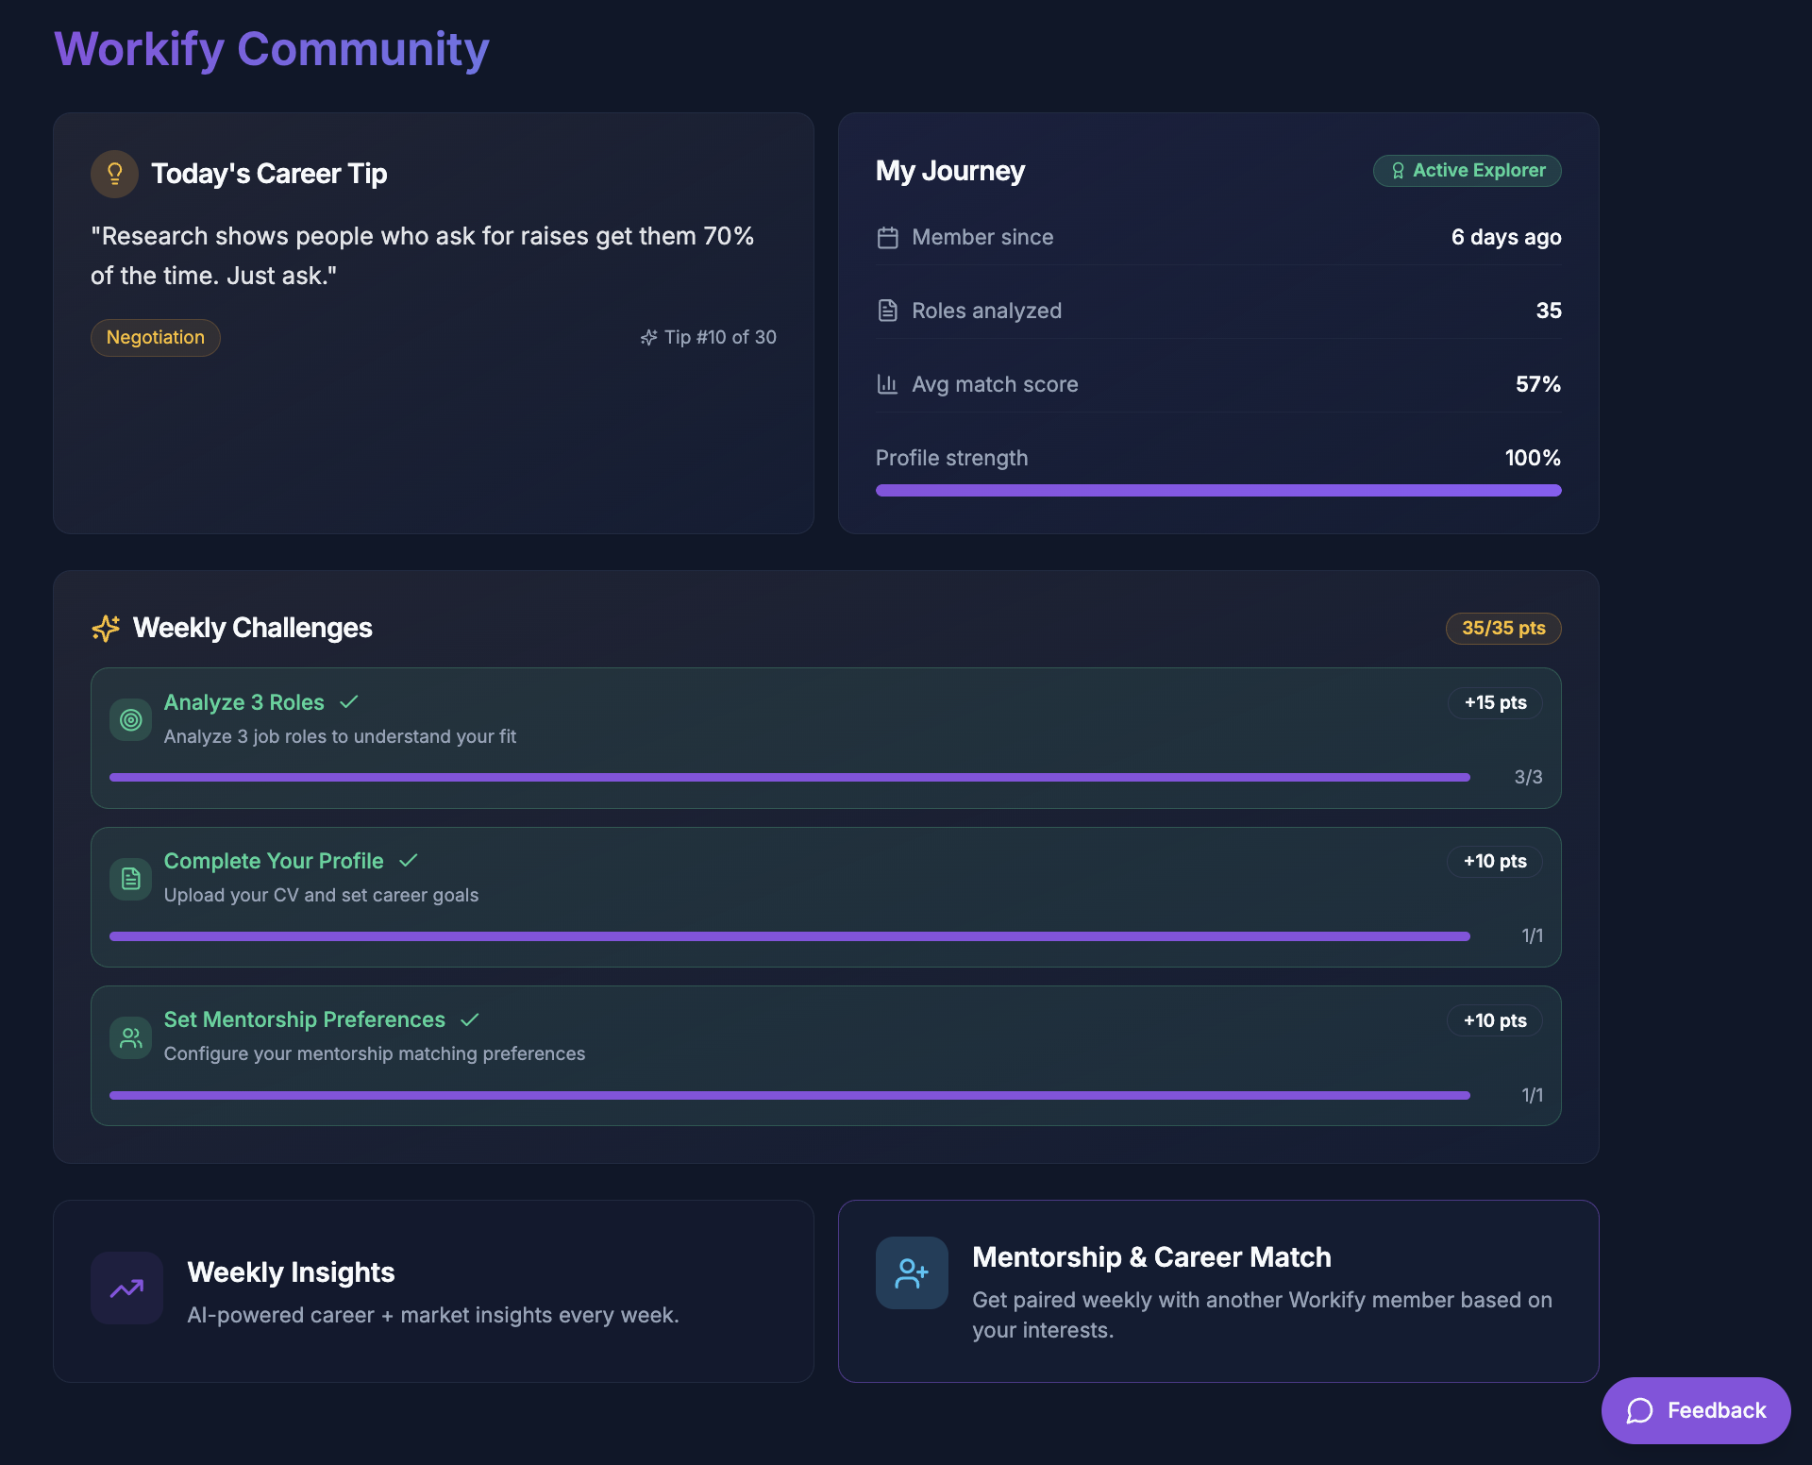The width and height of the screenshot is (1812, 1465).
Task: Click the people icon on Set Mentorship Preferences
Action: pyautogui.click(x=130, y=1036)
